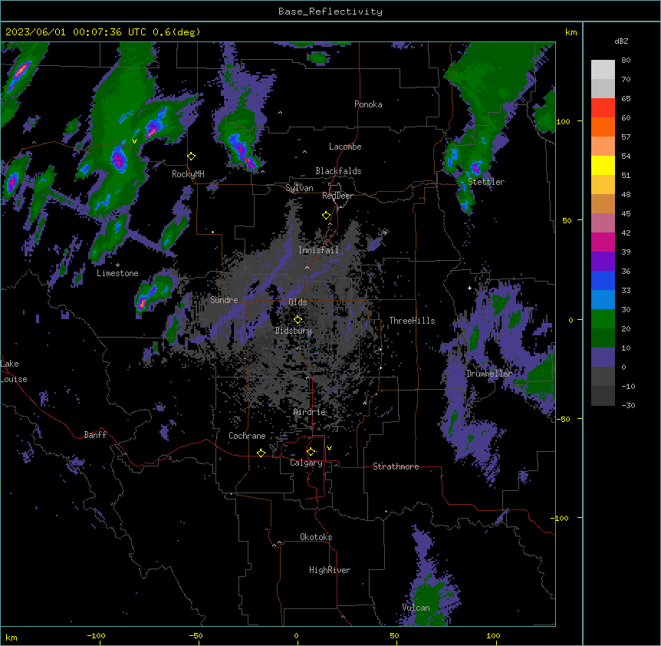Click the Cochrane label

tap(247, 436)
